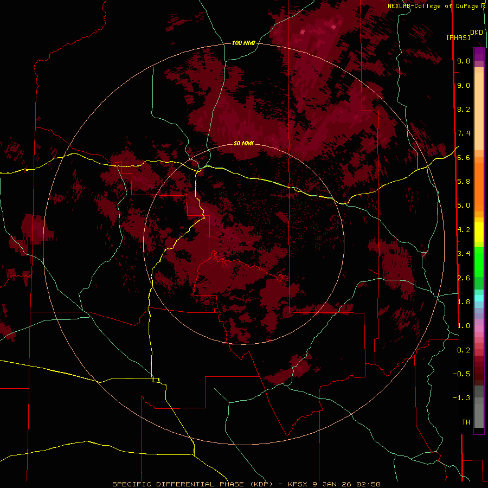Click the 6.6 scale value
The width and height of the screenshot is (488, 488).
click(x=464, y=157)
